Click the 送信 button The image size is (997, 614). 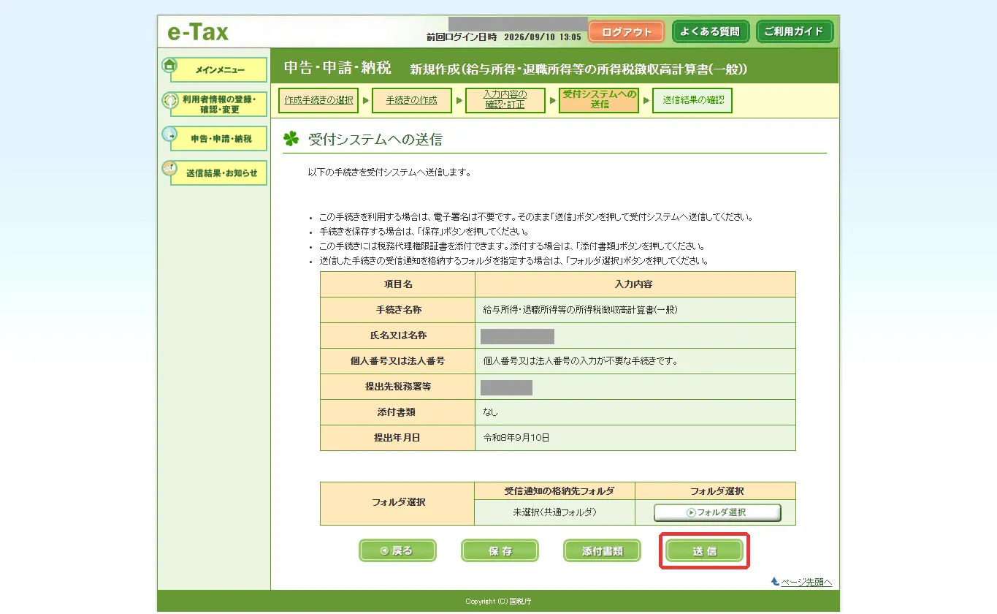tap(704, 551)
